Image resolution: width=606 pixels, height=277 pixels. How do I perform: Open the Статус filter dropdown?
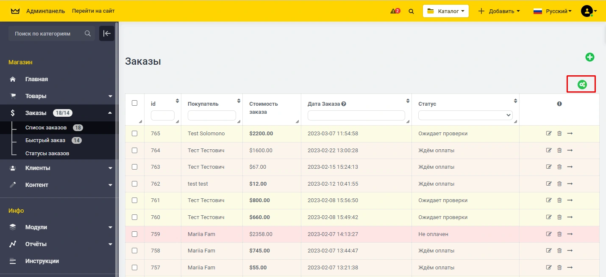pyautogui.click(x=465, y=115)
